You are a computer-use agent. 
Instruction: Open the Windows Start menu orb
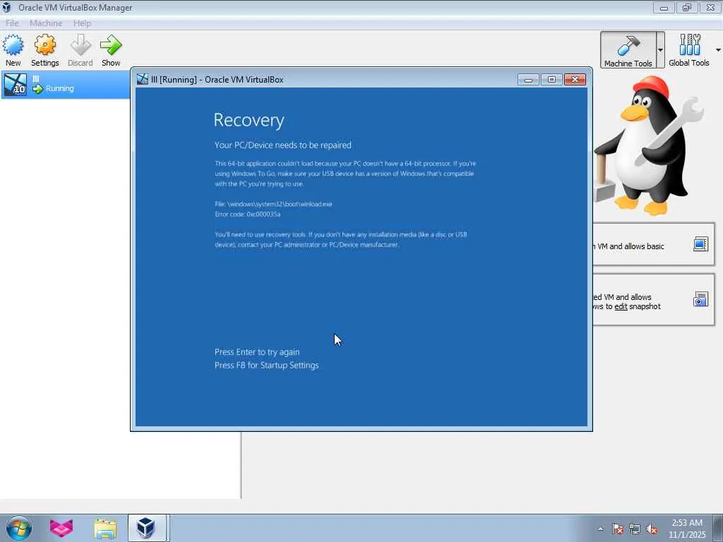tap(19, 528)
